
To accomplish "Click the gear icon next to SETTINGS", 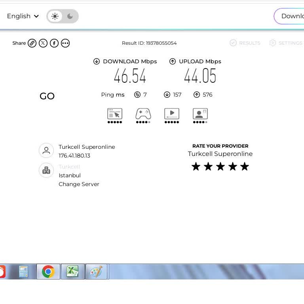I will pyautogui.click(x=273, y=43).
